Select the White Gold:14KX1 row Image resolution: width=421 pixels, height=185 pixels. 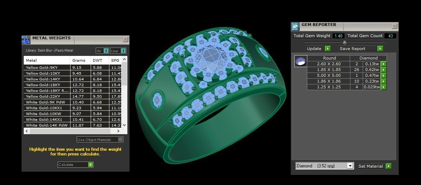[x=73, y=119]
